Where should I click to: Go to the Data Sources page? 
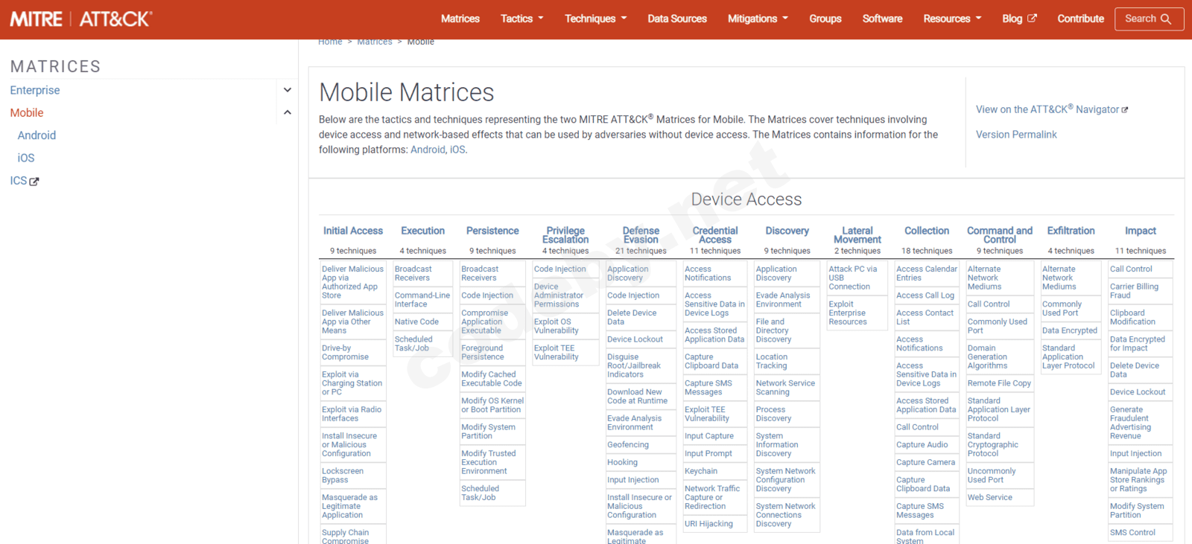pyautogui.click(x=676, y=19)
